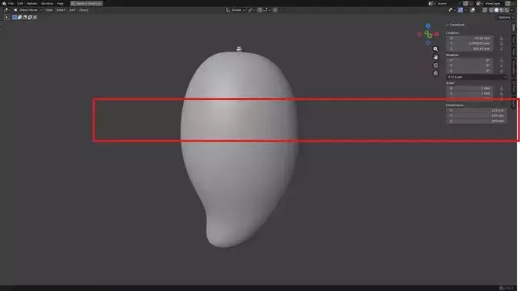520x291 pixels.
Task: Open the viewport Add menu
Action: 72,10
